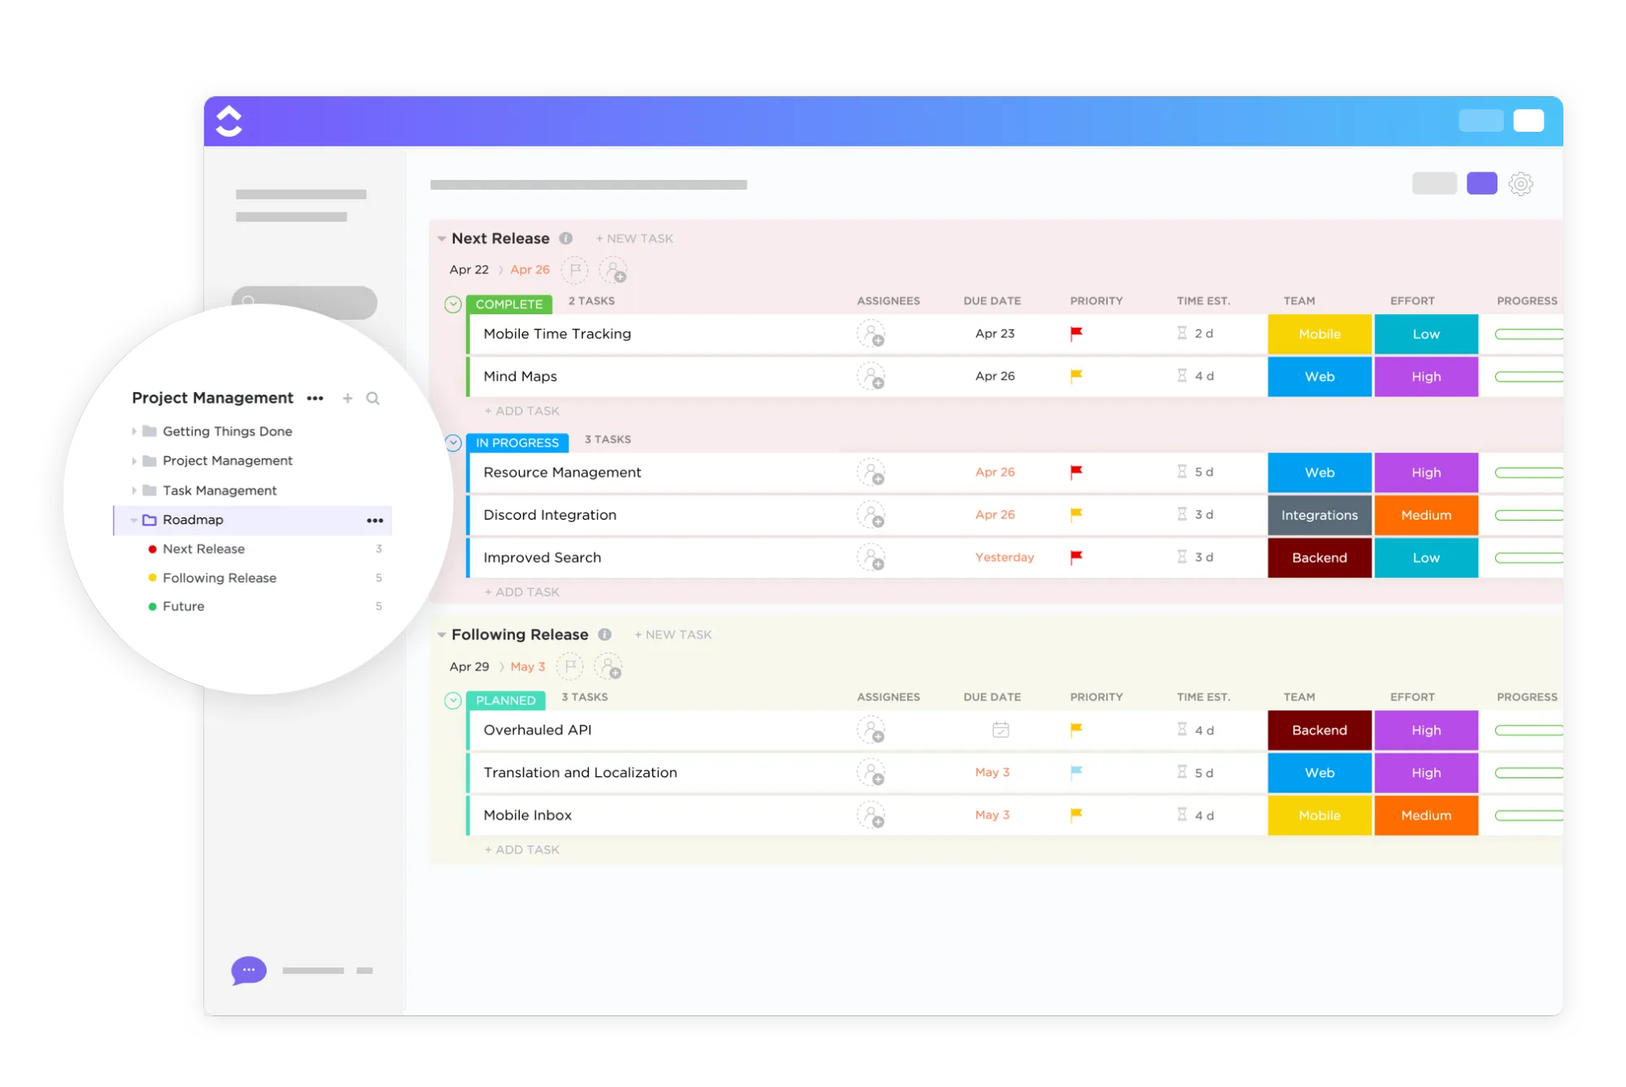The image size is (1626, 1087).
Task: Open the Roadmap folder ellipsis menu
Action: (375, 520)
